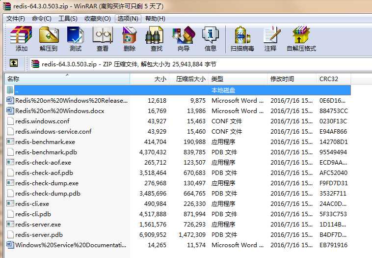Select the redis-benchmark.pdb file name
372x258 pixels.
(46, 152)
